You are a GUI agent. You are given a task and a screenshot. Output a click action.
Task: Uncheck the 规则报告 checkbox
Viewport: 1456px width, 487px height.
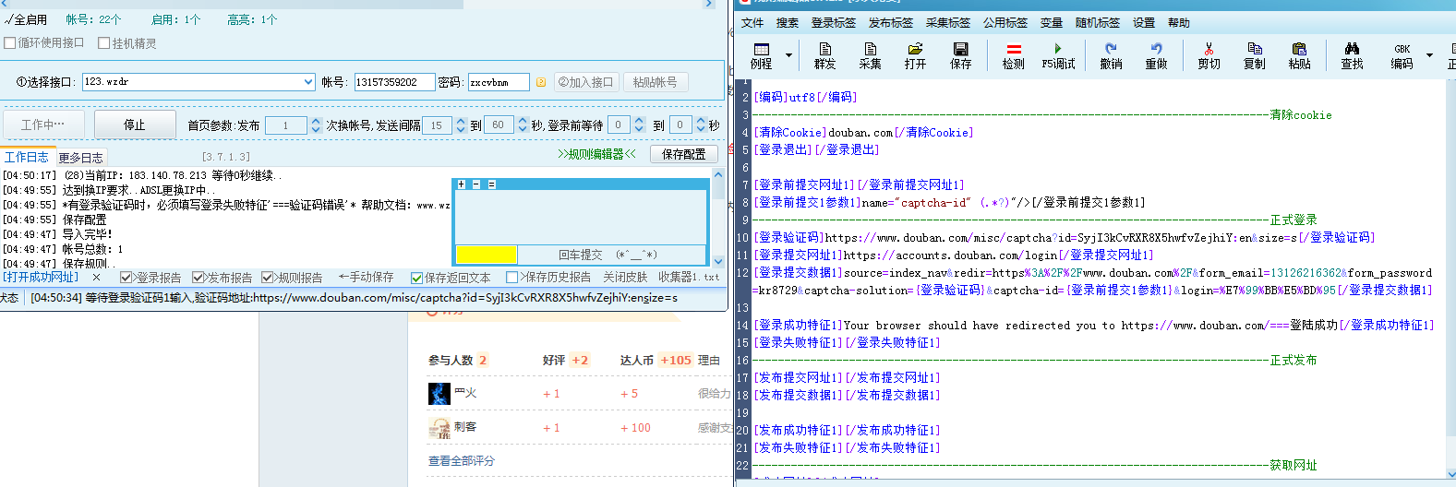click(267, 277)
